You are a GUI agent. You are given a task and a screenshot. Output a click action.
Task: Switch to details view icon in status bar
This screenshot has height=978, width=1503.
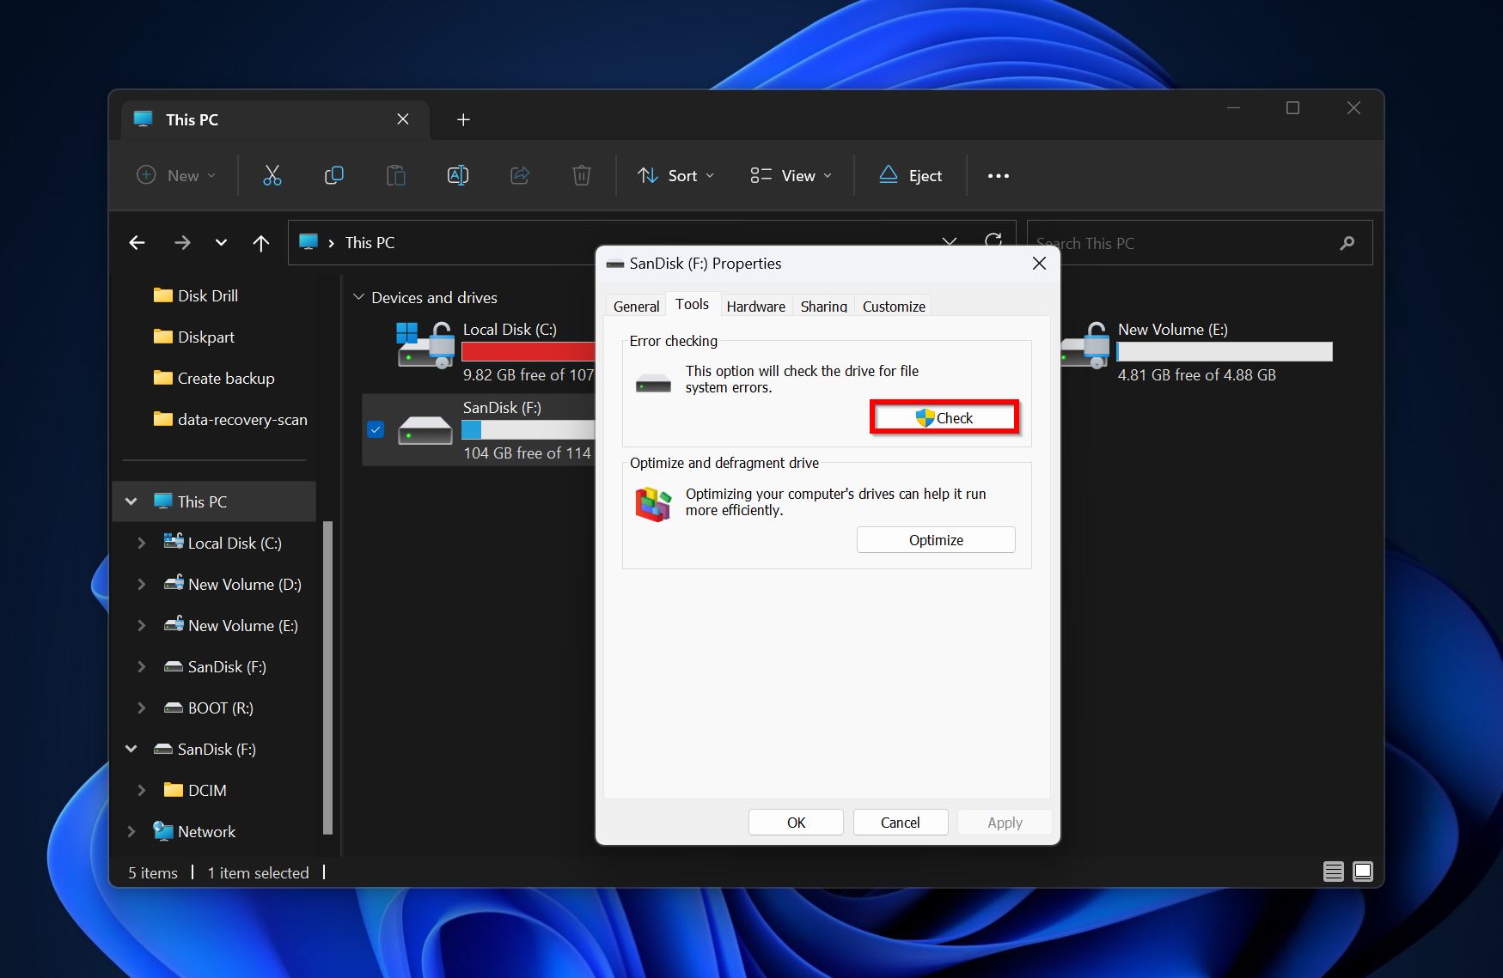coord(1333,872)
